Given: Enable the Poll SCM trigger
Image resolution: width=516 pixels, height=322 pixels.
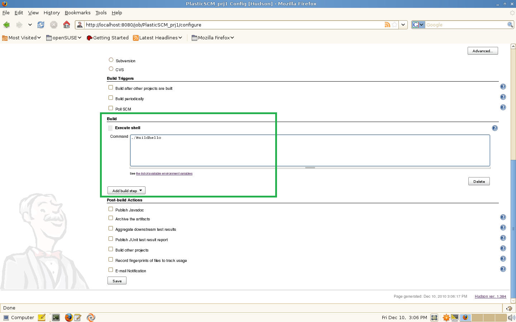Looking at the screenshot, I should pyautogui.click(x=111, y=108).
